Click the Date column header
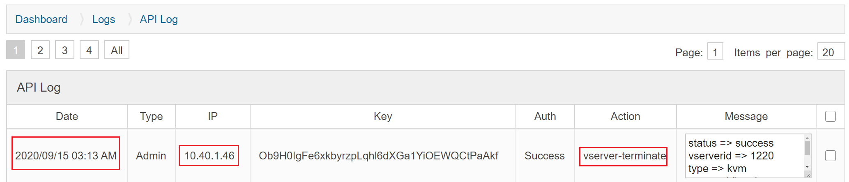The image size is (849, 182). [x=67, y=116]
